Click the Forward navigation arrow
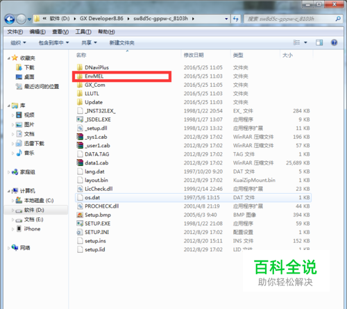Viewport: 347px width, 309px height. pos(21,19)
